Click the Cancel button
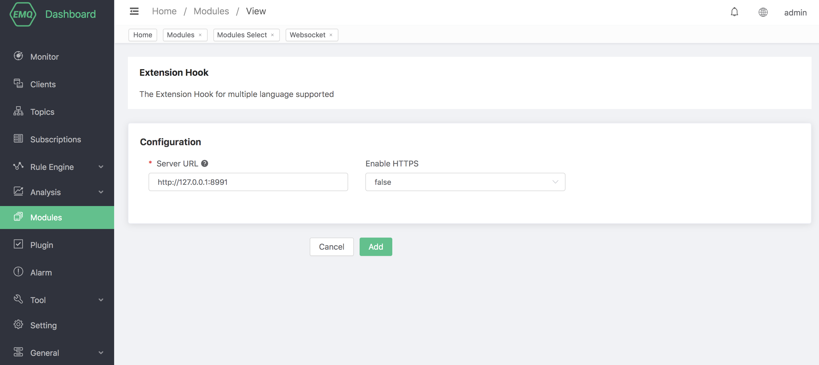819x365 pixels. tap(331, 246)
